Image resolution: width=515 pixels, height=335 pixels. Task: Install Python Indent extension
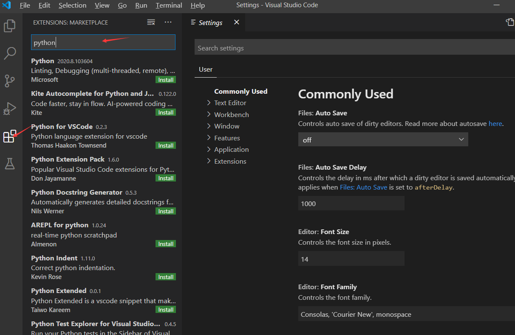pyautogui.click(x=166, y=277)
